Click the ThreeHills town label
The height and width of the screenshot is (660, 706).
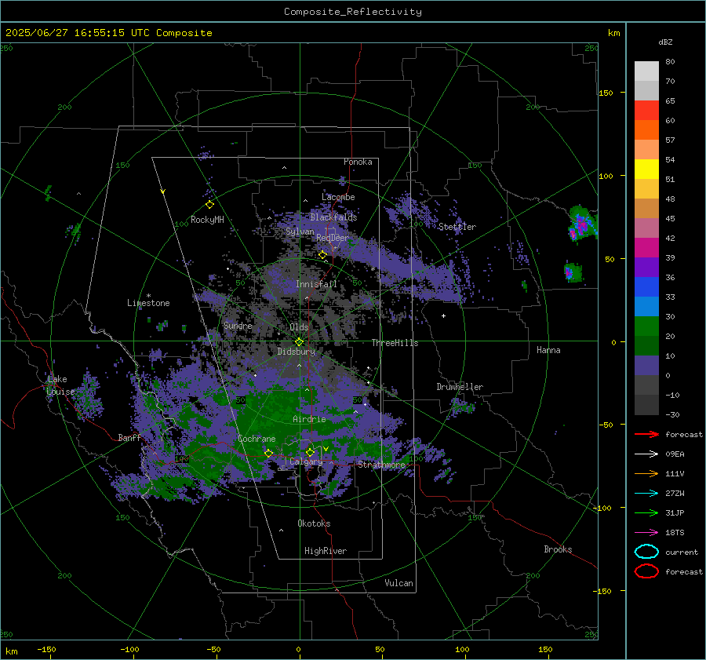pos(395,343)
